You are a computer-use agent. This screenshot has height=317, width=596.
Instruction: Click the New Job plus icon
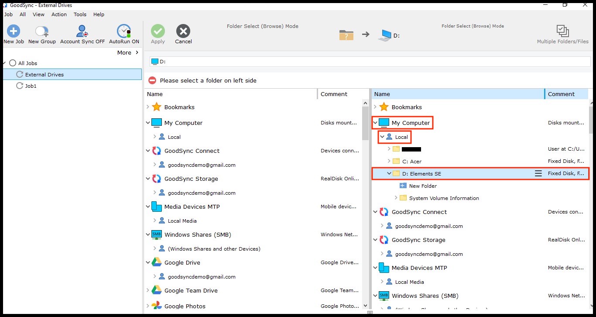point(14,31)
